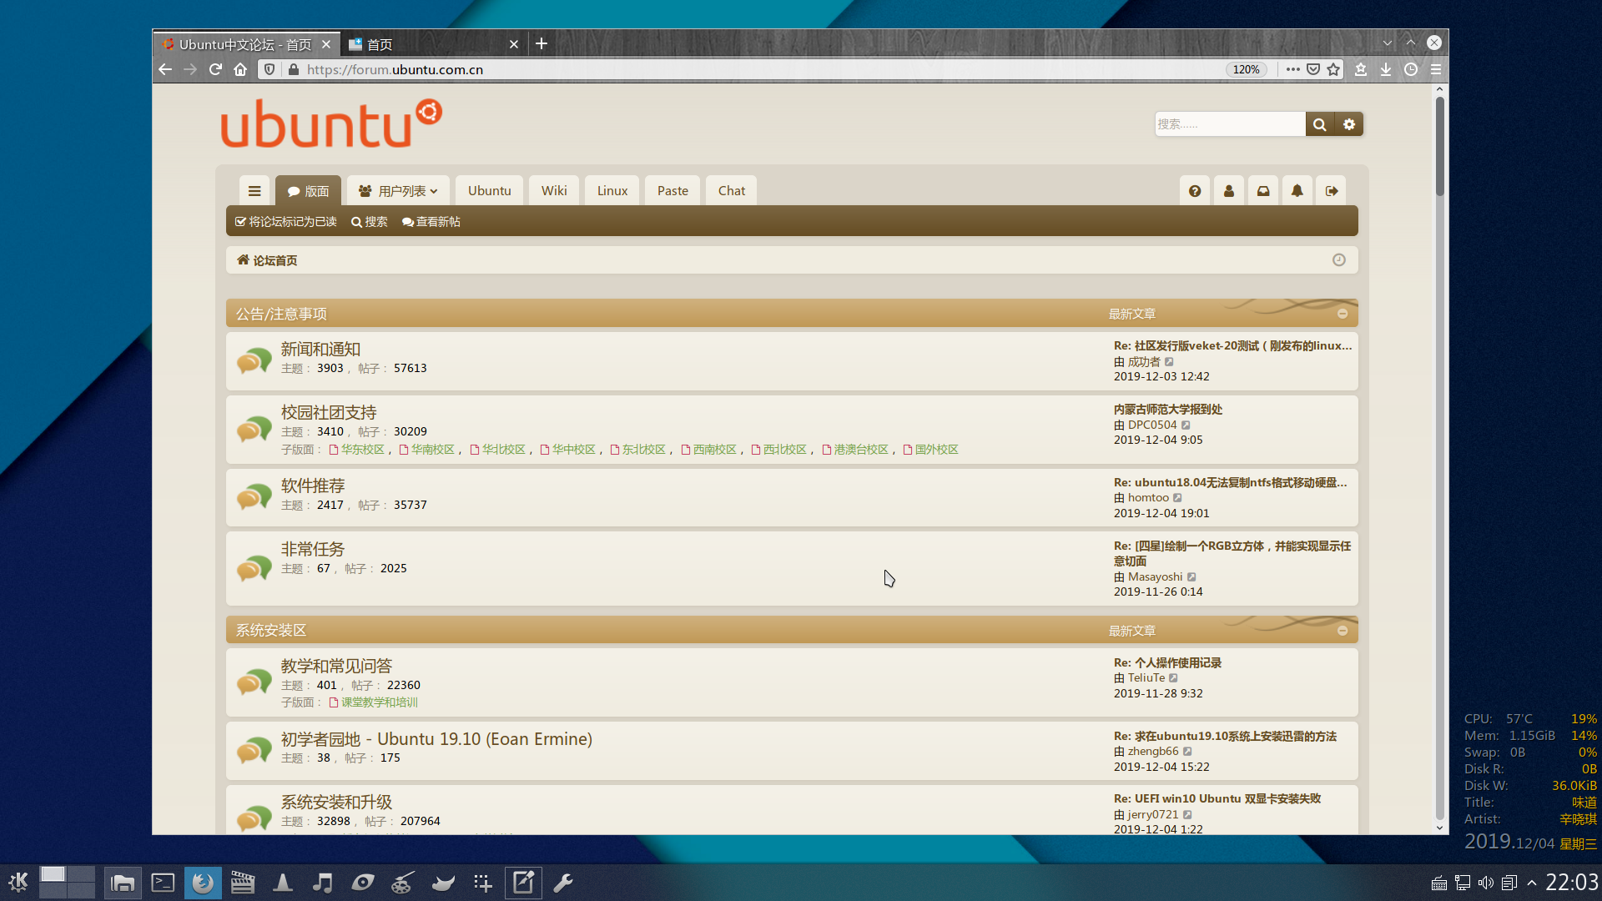The height and width of the screenshot is (901, 1602).
Task: View latest post icon beside 成功者
Action: tap(1169, 362)
